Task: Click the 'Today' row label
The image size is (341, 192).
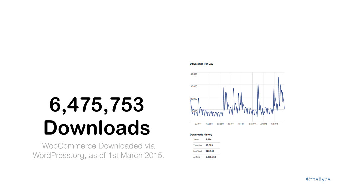Action: [196, 140]
